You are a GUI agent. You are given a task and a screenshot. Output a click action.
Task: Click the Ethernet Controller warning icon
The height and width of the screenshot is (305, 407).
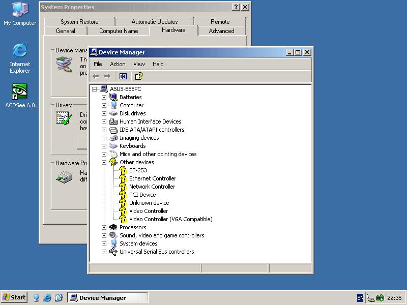123,178
